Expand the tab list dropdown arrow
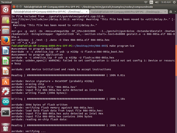The width and height of the screenshot is (177, 133). click(175, 12)
